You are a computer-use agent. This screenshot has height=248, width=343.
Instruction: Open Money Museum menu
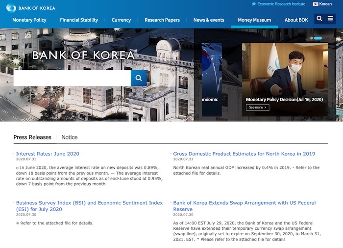(254, 20)
